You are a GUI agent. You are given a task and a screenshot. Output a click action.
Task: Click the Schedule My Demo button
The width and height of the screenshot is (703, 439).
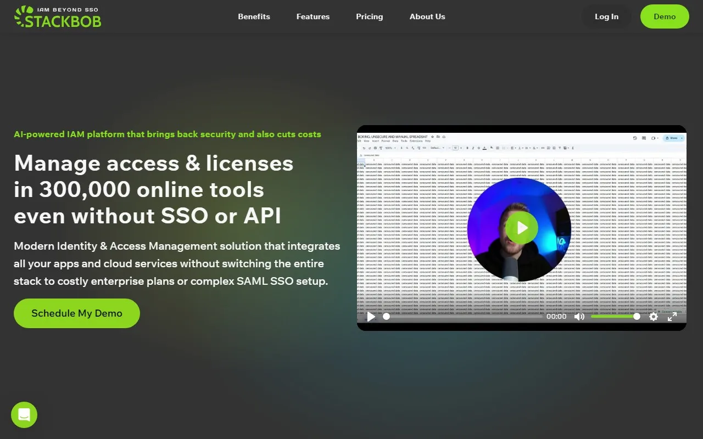(x=77, y=313)
